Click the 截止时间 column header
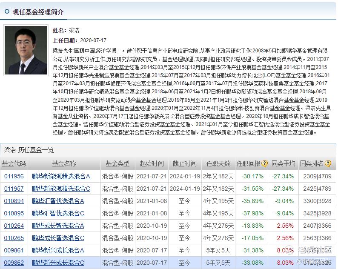The image size is (338, 269). click(184, 163)
